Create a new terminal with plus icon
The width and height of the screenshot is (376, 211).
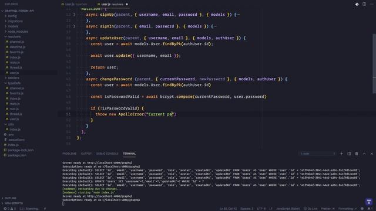click(x=341, y=154)
